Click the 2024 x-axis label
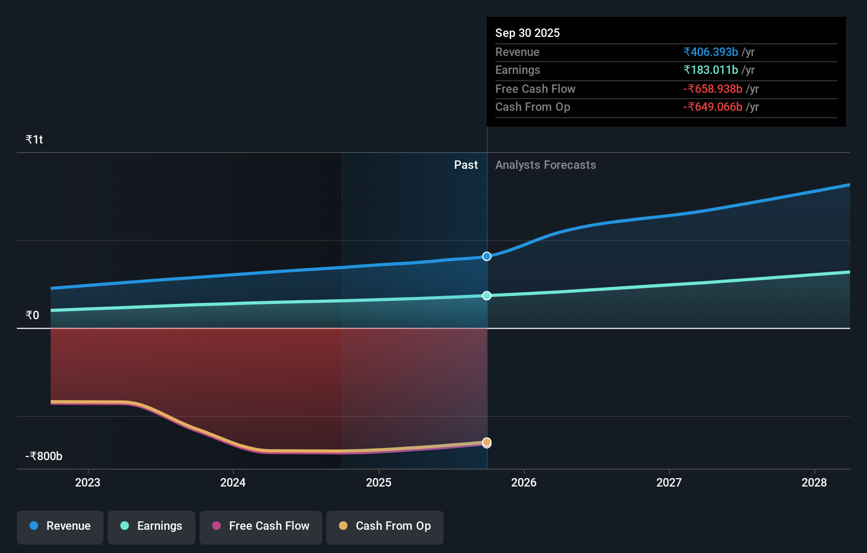 (233, 483)
